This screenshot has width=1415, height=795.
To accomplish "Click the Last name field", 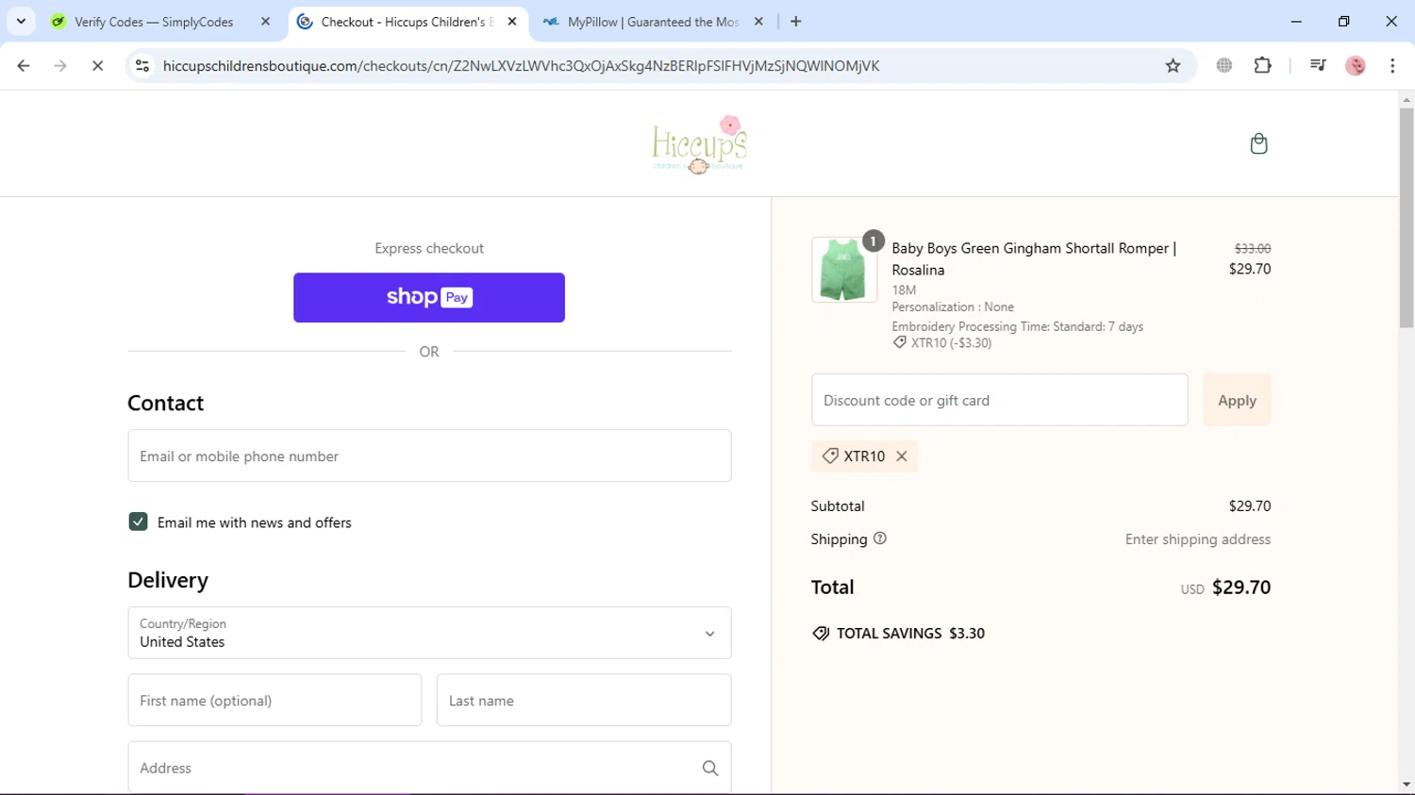I will pos(584,701).
